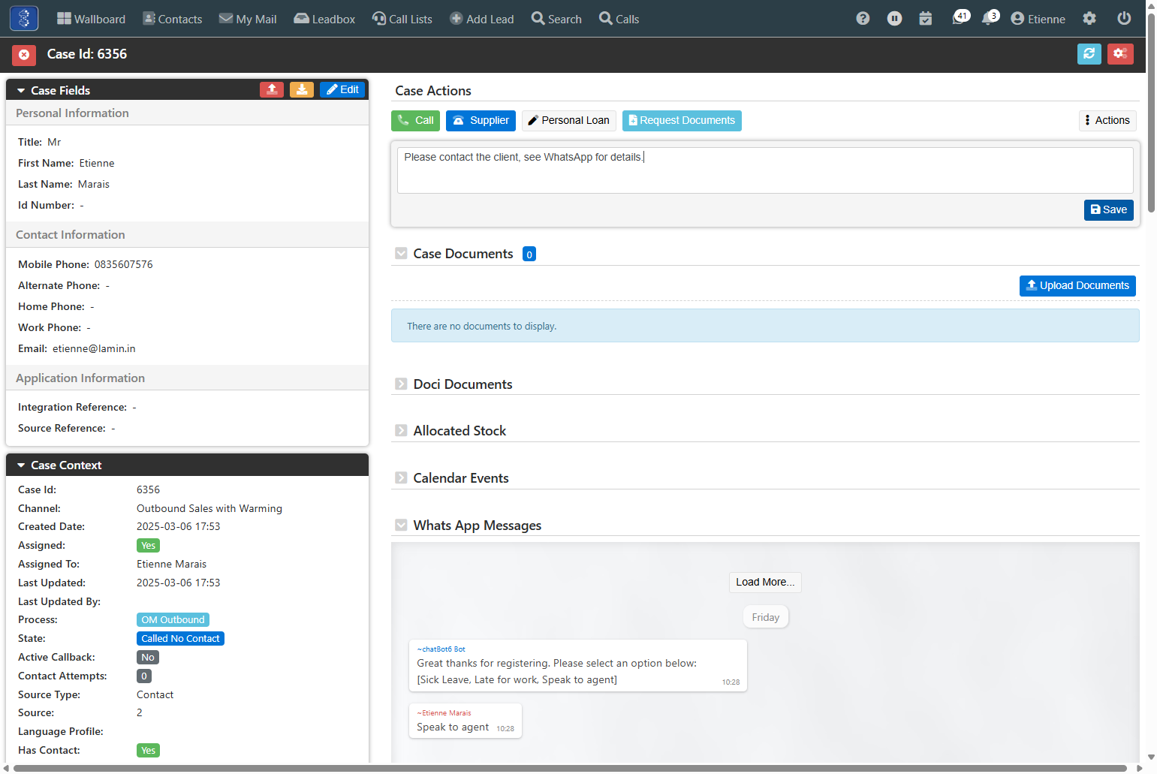Open the Calls search
1157x774 pixels.
(x=619, y=19)
